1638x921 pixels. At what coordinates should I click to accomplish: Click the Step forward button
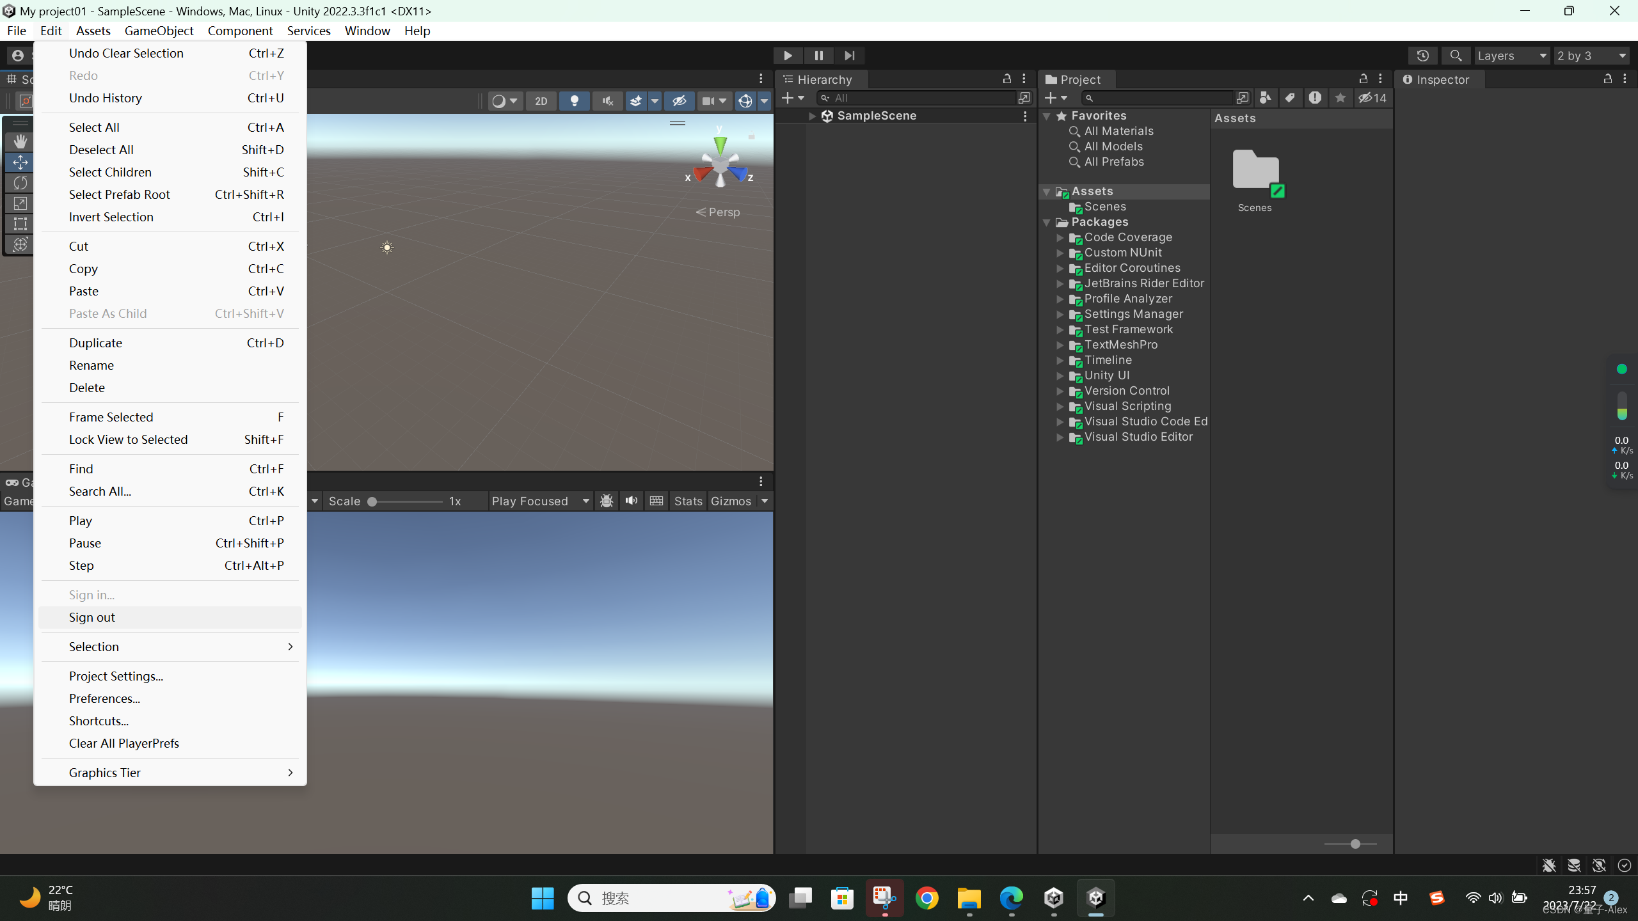pos(849,56)
